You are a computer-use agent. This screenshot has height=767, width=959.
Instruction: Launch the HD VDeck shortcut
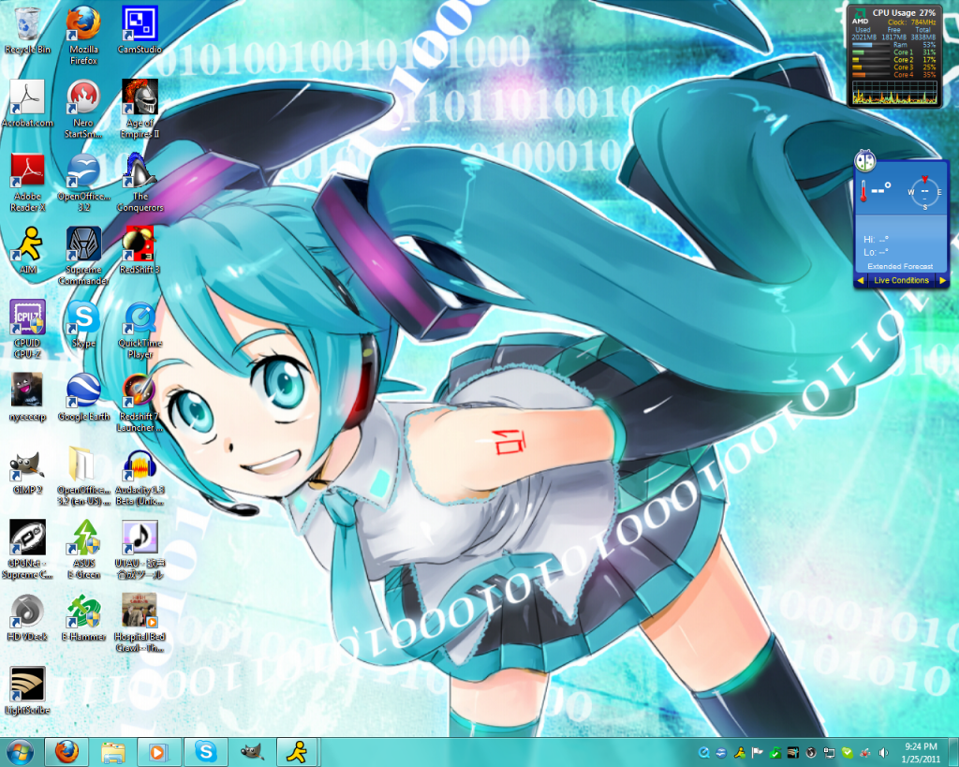point(27,618)
